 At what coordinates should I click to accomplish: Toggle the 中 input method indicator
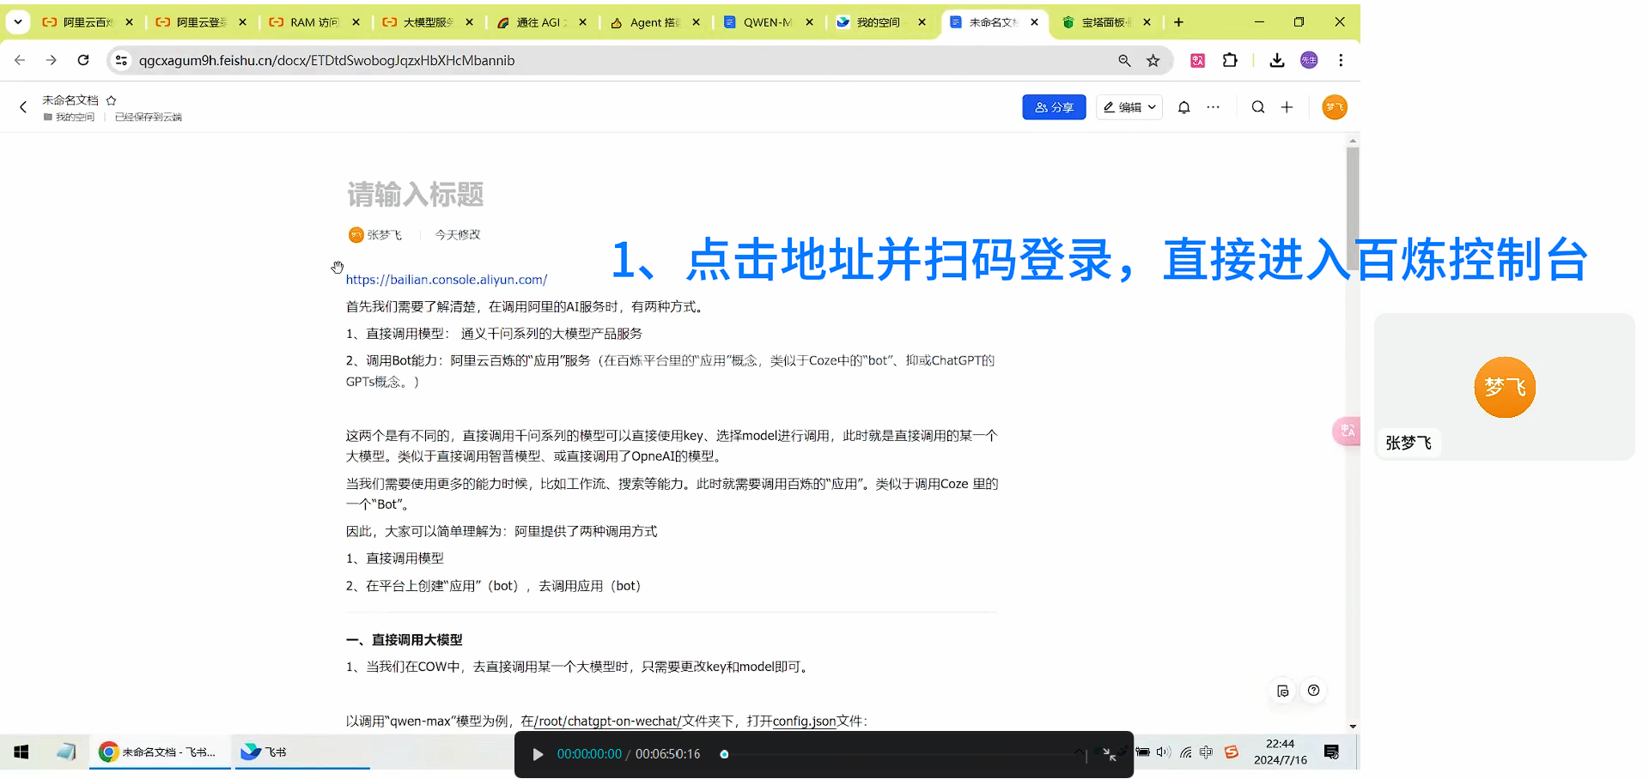pyautogui.click(x=1206, y=752)
